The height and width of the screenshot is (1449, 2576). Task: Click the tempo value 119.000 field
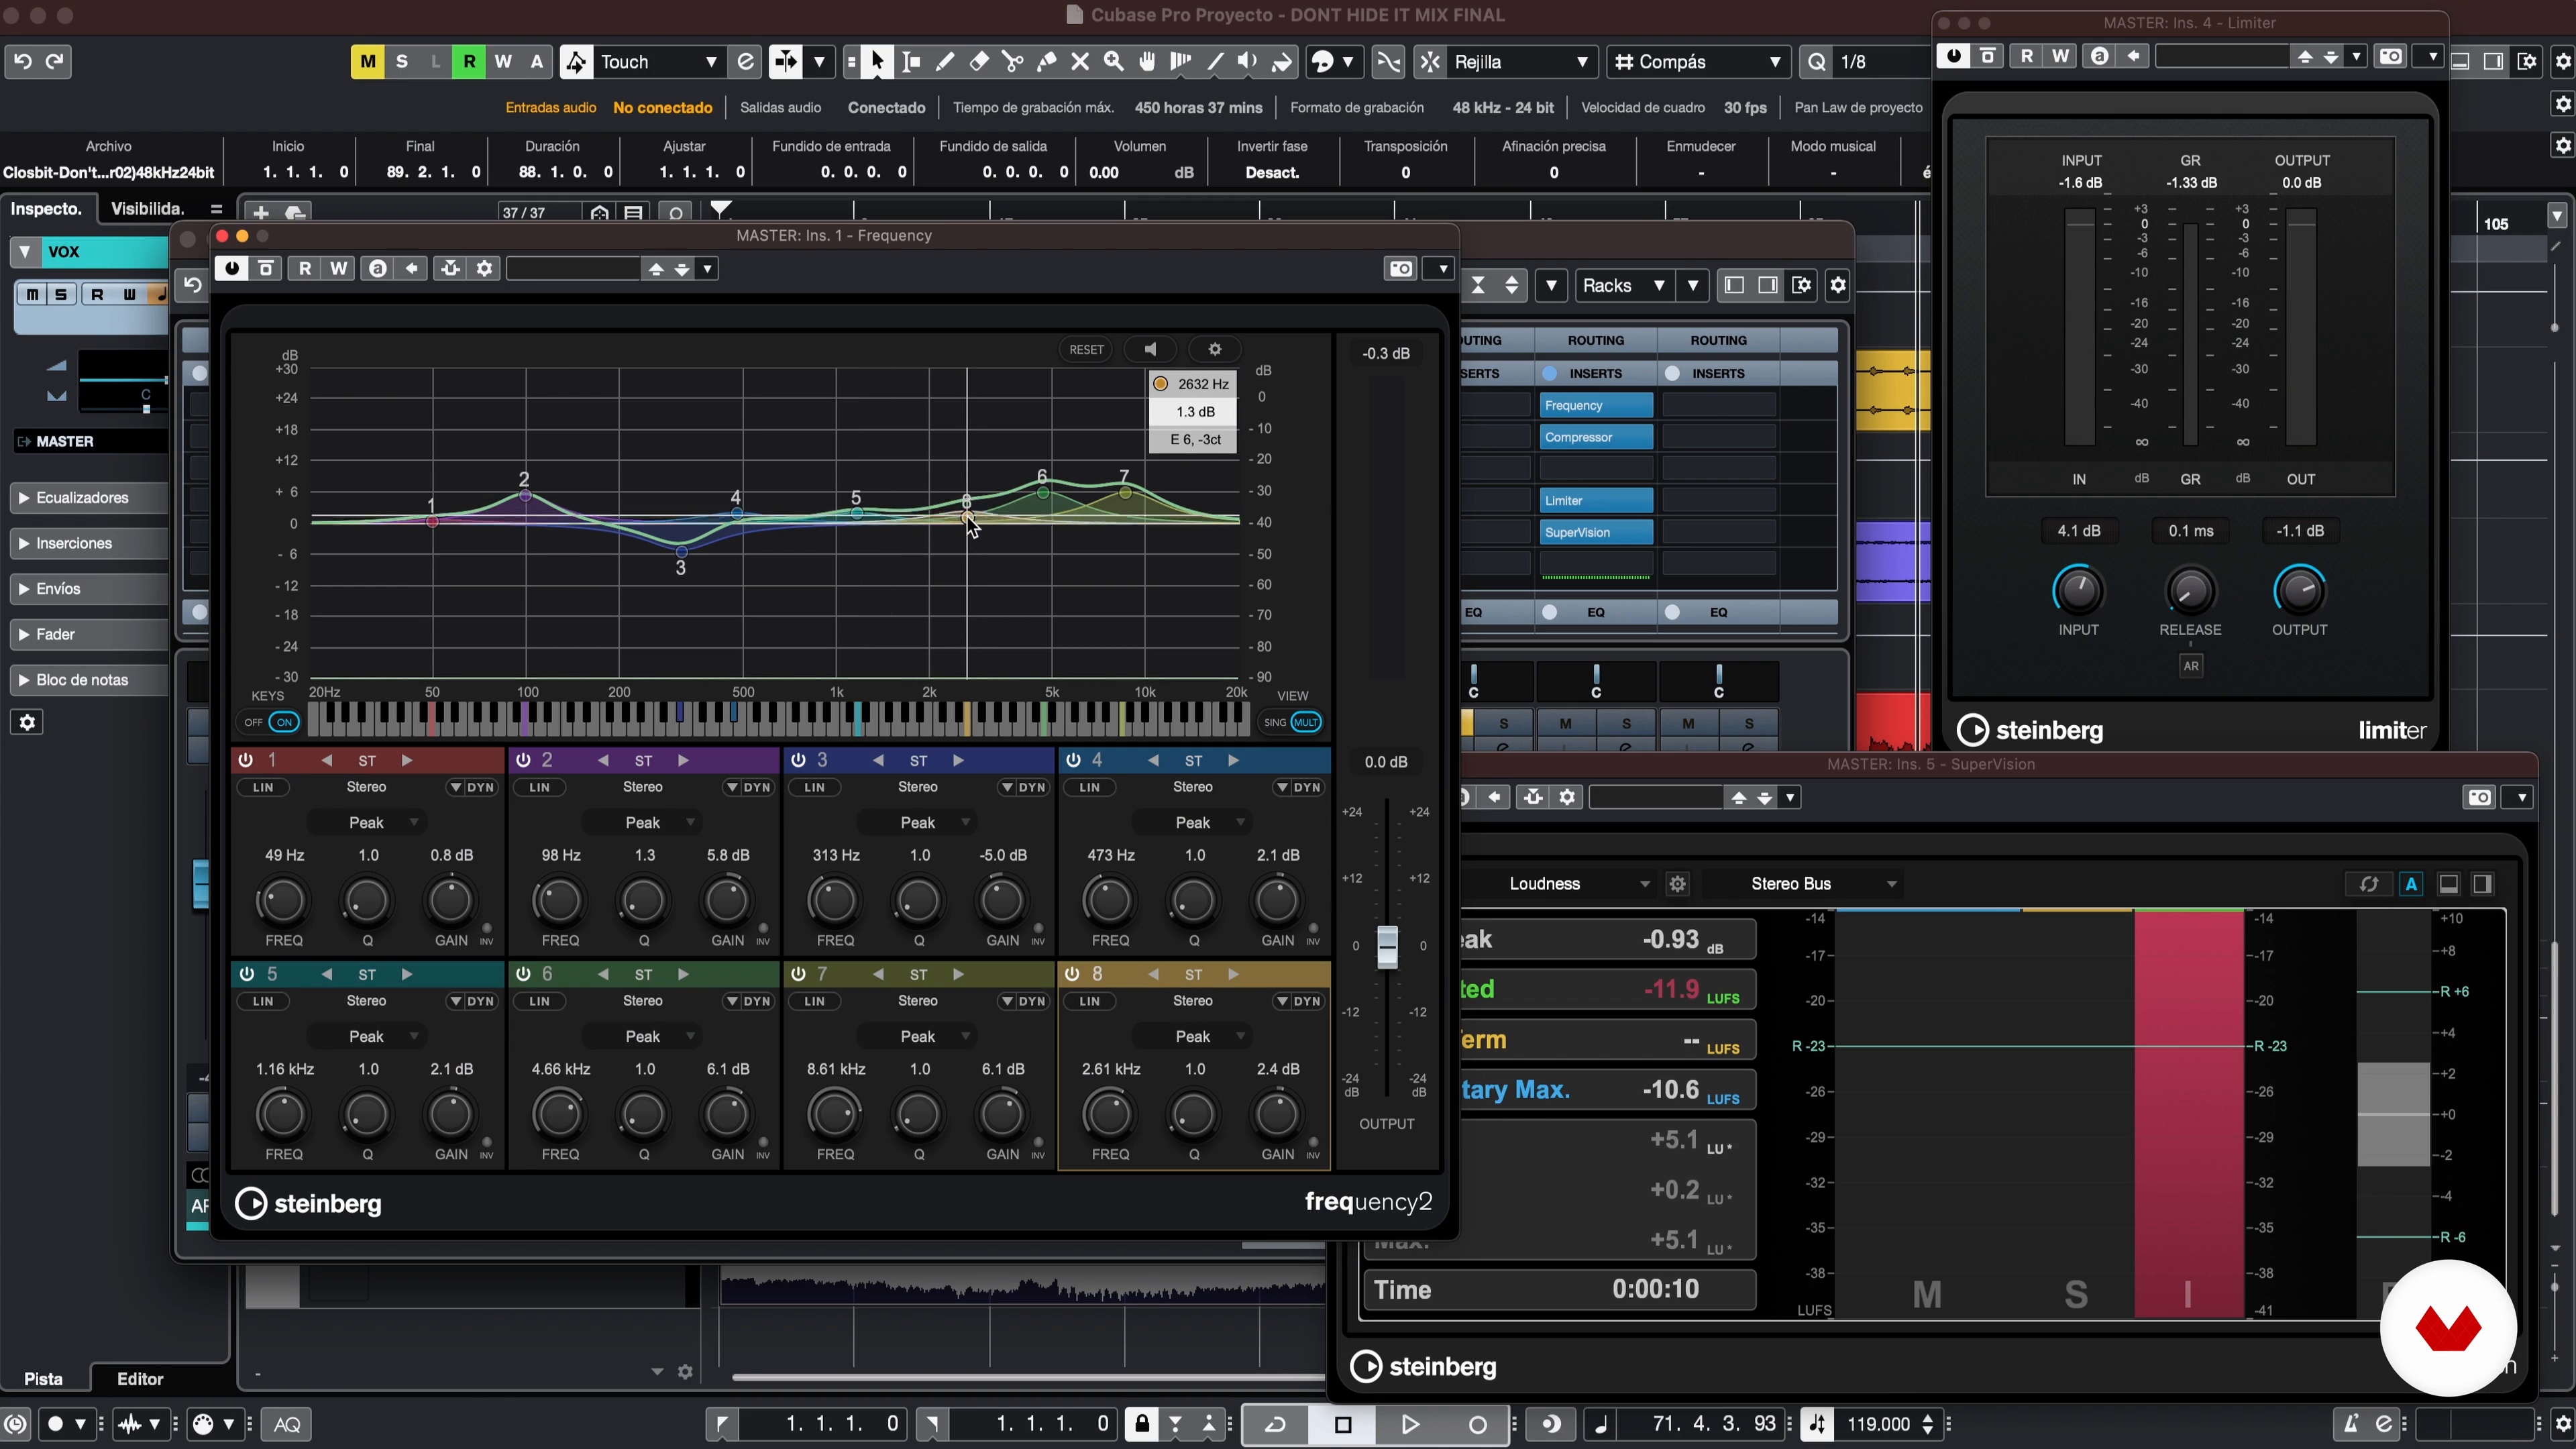(x=1880, y=1424)
